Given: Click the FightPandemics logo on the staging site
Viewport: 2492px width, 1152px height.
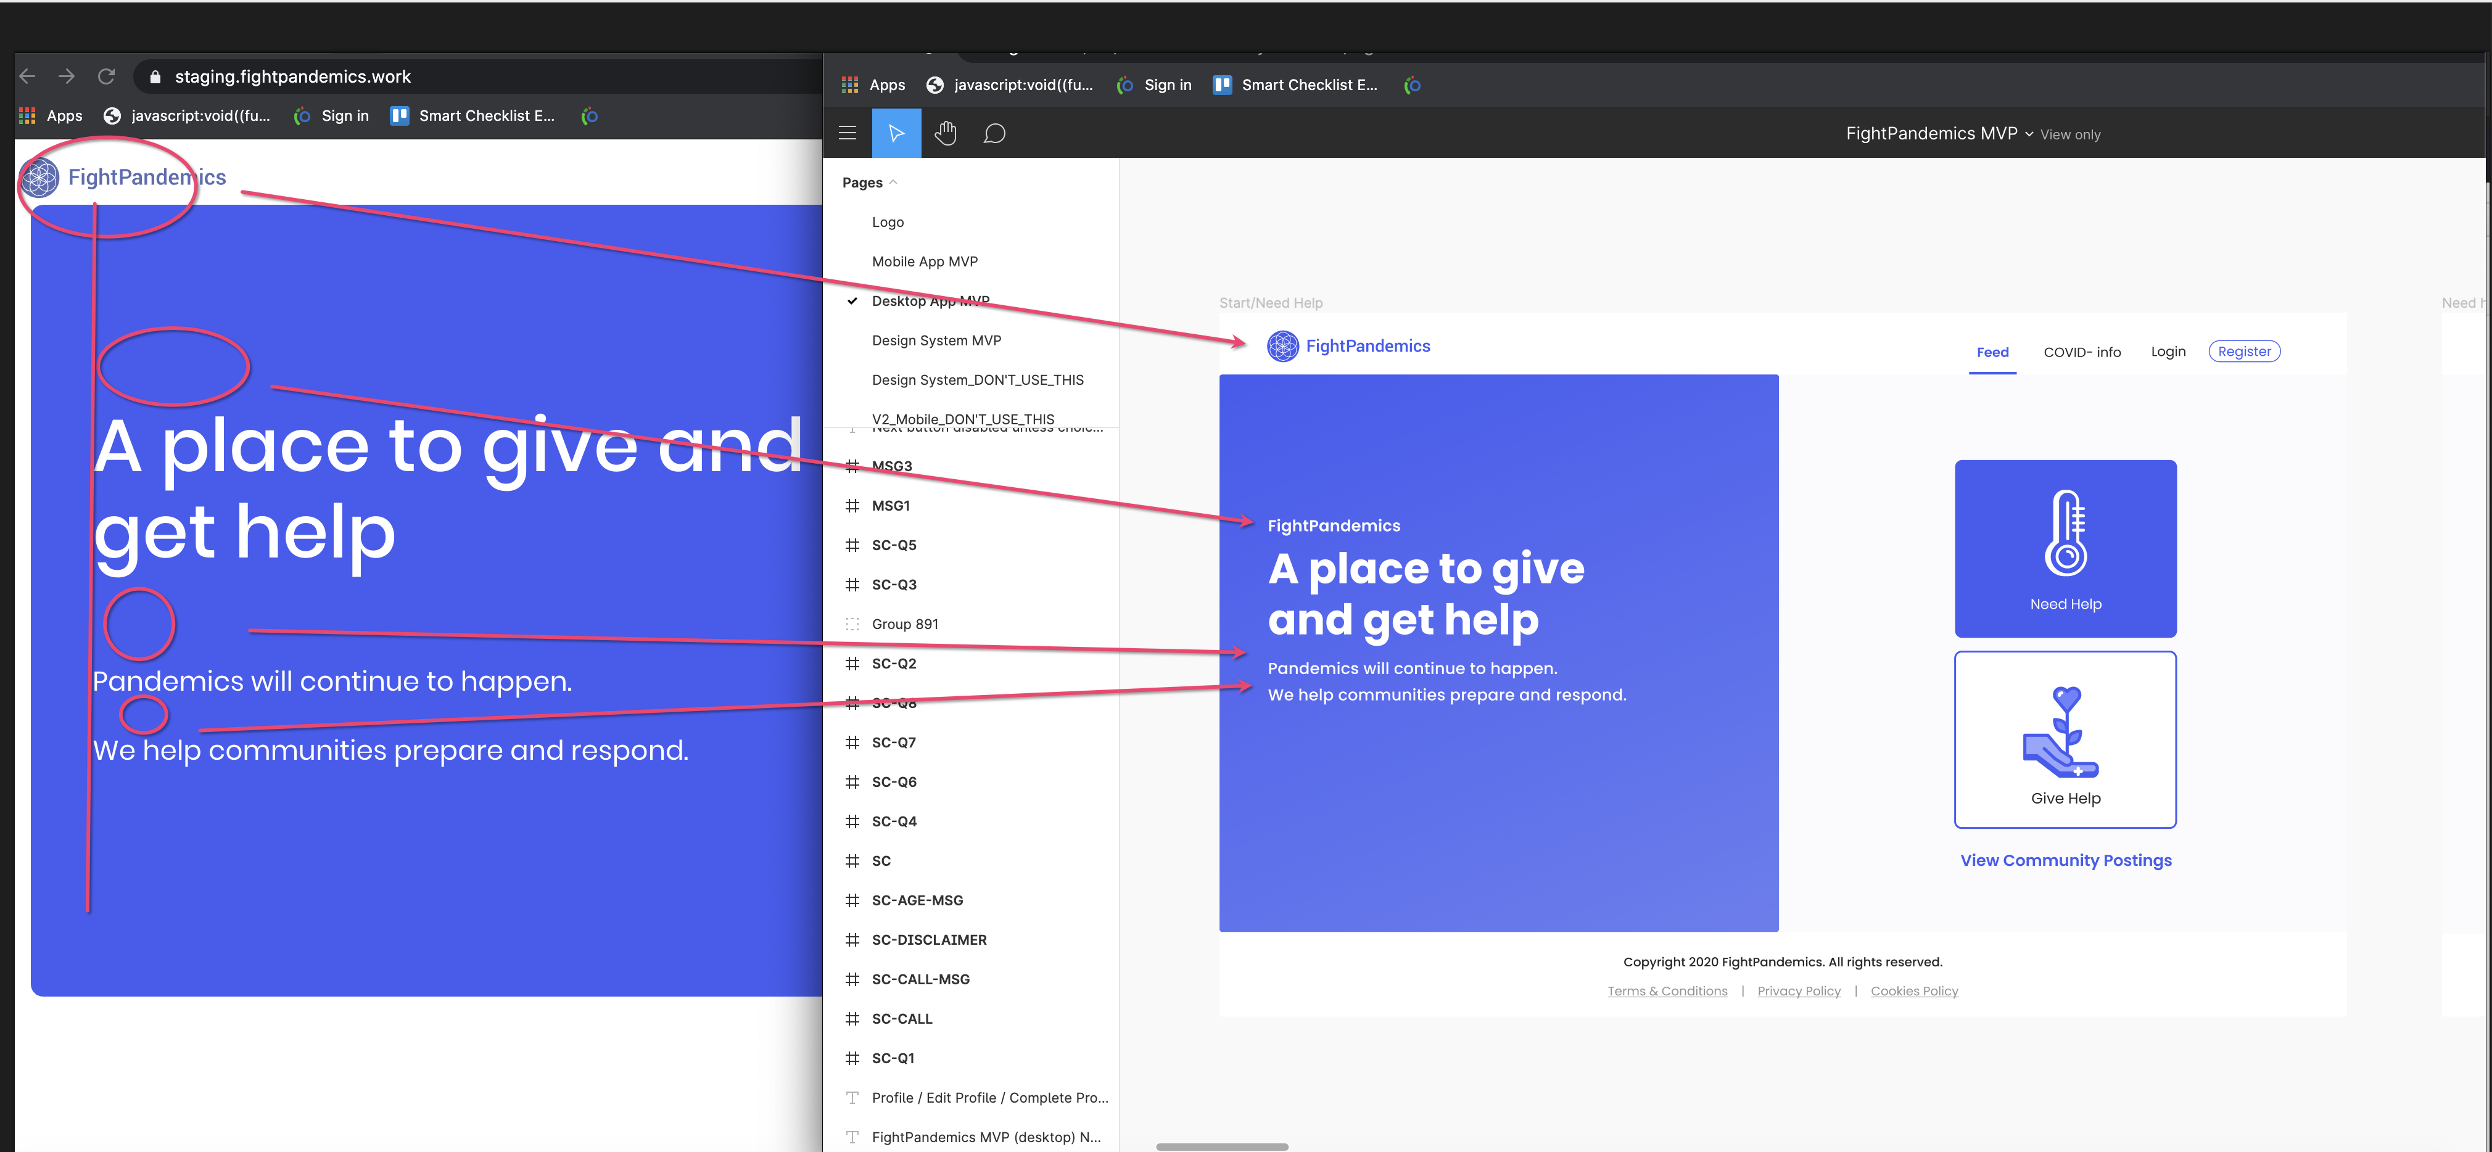Looking at the screenshot, I should [123, 177].
